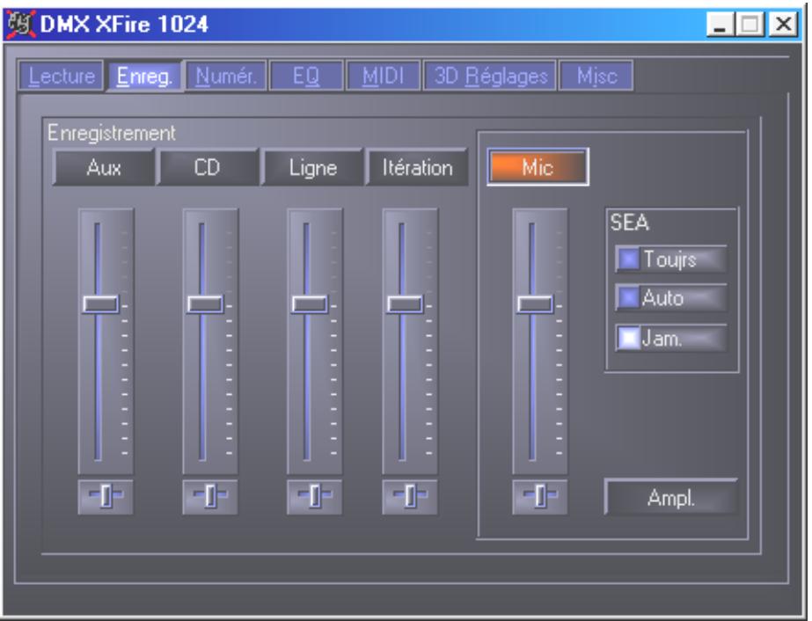Go to 3D Réglages tab
Screen dimensions: 812x621
coord(490,77)
